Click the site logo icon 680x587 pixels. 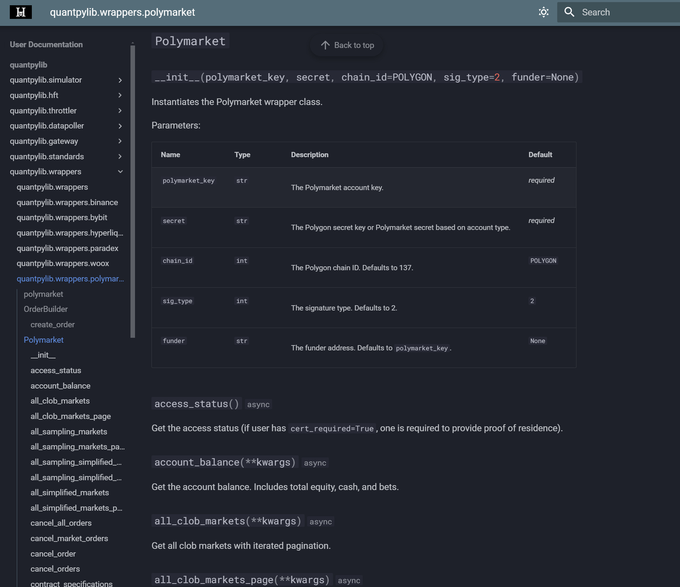21,12
